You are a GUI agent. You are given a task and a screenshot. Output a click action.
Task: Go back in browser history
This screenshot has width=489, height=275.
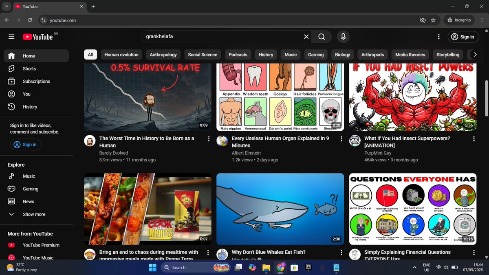click(7, 20)
